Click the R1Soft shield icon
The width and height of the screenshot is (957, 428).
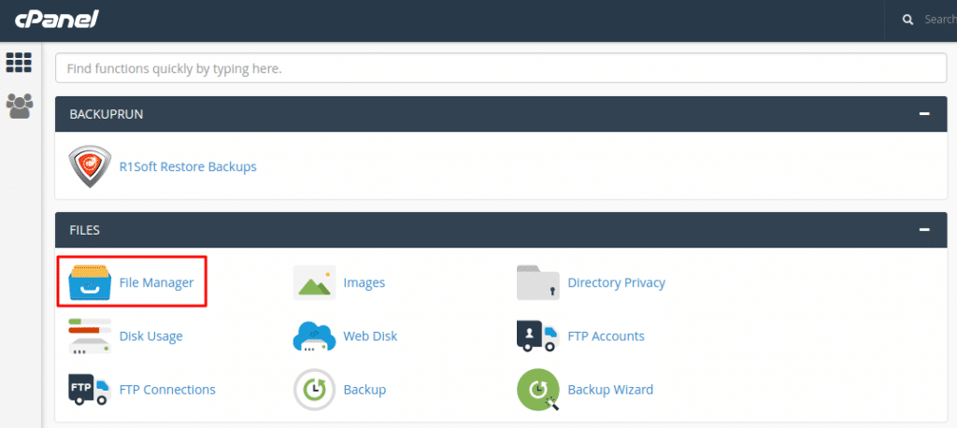point(89,166)
